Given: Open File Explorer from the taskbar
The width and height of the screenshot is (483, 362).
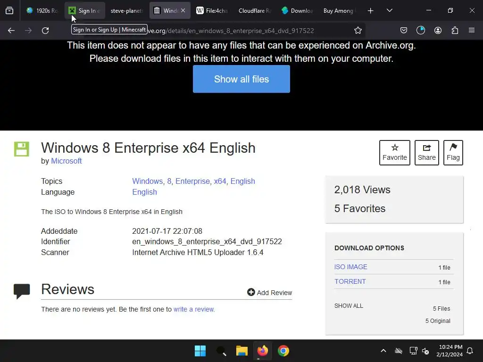Looking at the screenshot, I should click(x=242, y=351).
